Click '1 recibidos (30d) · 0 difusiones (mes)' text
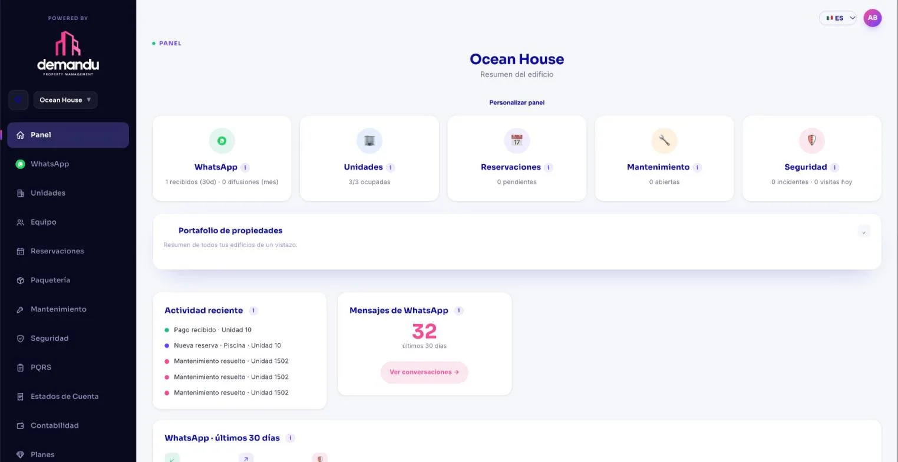Viewport: 898px width, 462px height. [222, 182]
